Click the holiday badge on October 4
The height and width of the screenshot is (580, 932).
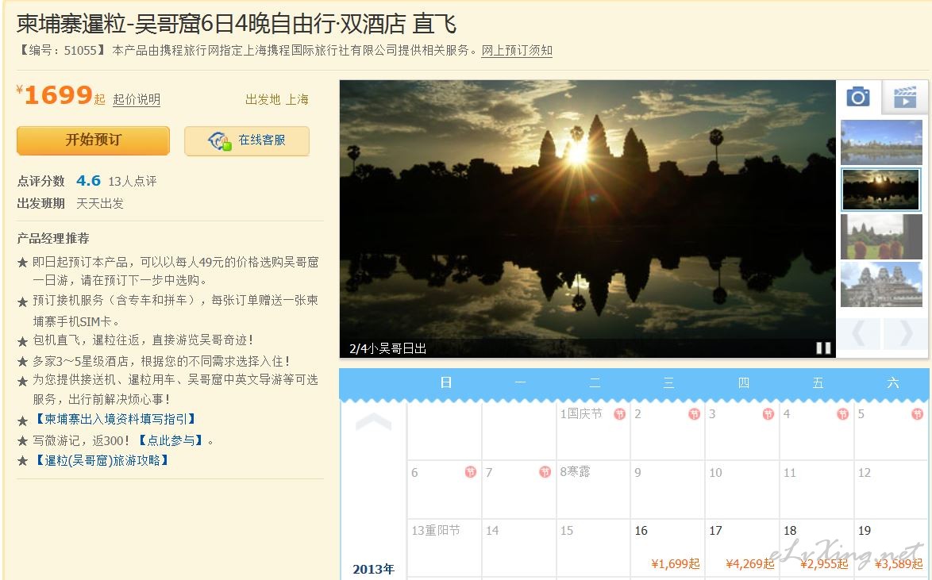pyautogui.click(x=843, y=414)
